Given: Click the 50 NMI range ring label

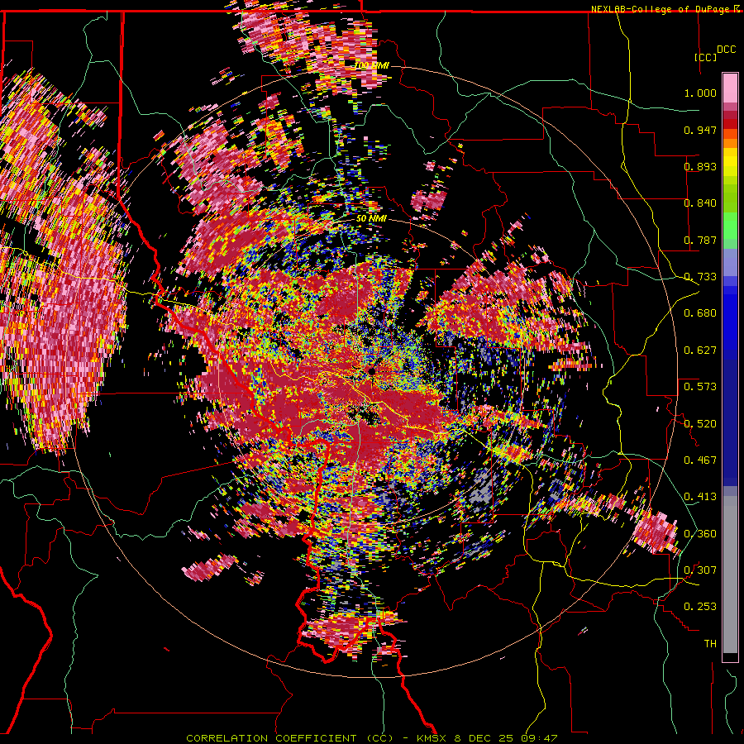Looking at the screenshot, I should coord(371,219).
